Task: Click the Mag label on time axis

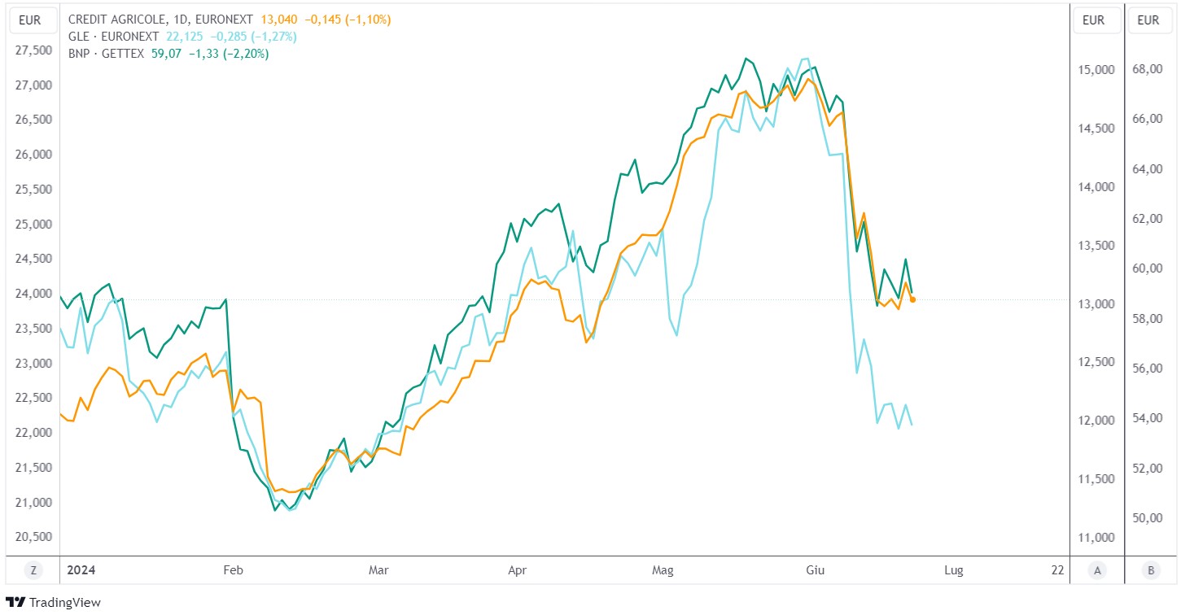Action: [663, 570]
